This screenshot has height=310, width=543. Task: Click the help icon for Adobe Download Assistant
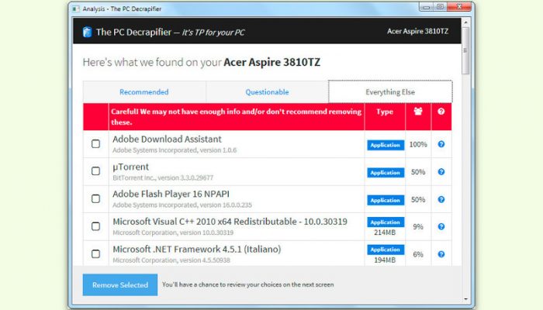coord(441,144)
